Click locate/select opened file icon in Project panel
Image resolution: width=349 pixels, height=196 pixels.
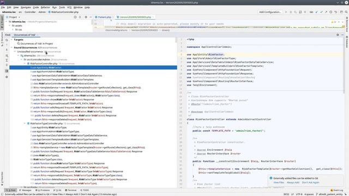(75, 17)
